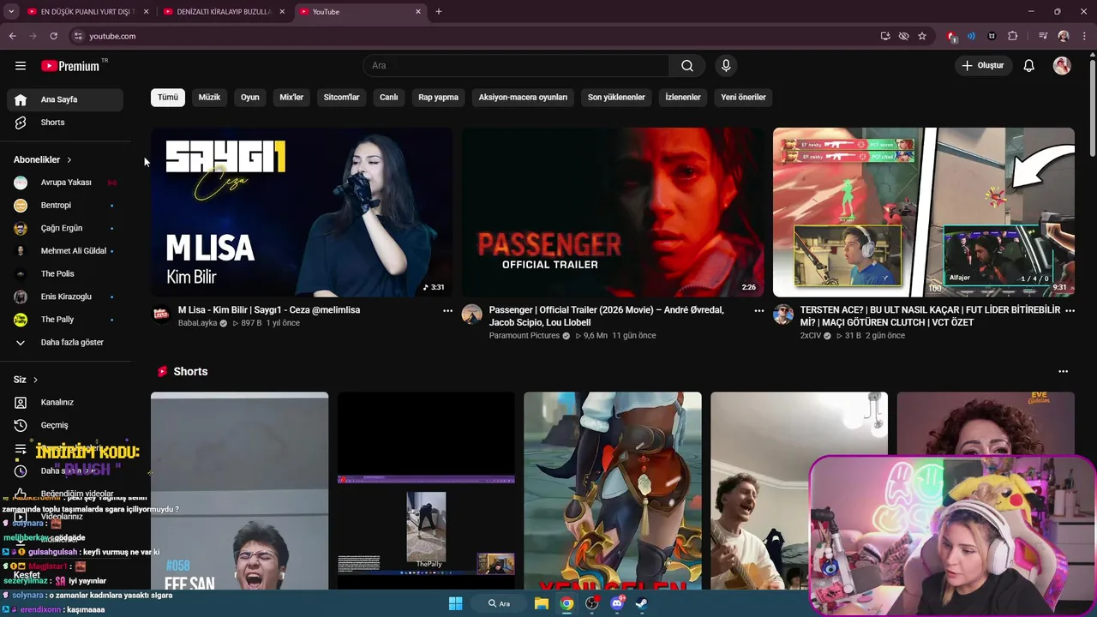
Task: Go back with browser back arrow
Action: 12,36
